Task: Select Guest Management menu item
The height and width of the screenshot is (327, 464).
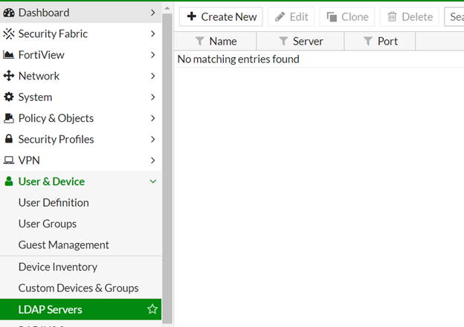Action: [64, 245]
